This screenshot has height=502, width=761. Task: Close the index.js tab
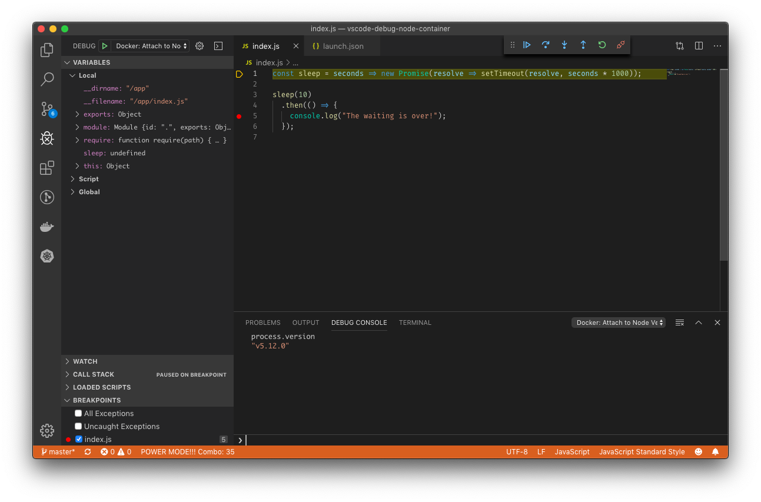pos(295,46)
